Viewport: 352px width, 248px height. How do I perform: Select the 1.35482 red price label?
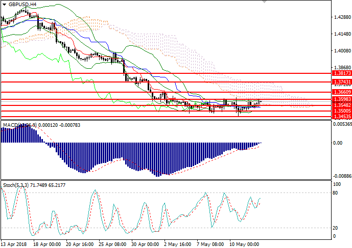(x=340, y=105)
